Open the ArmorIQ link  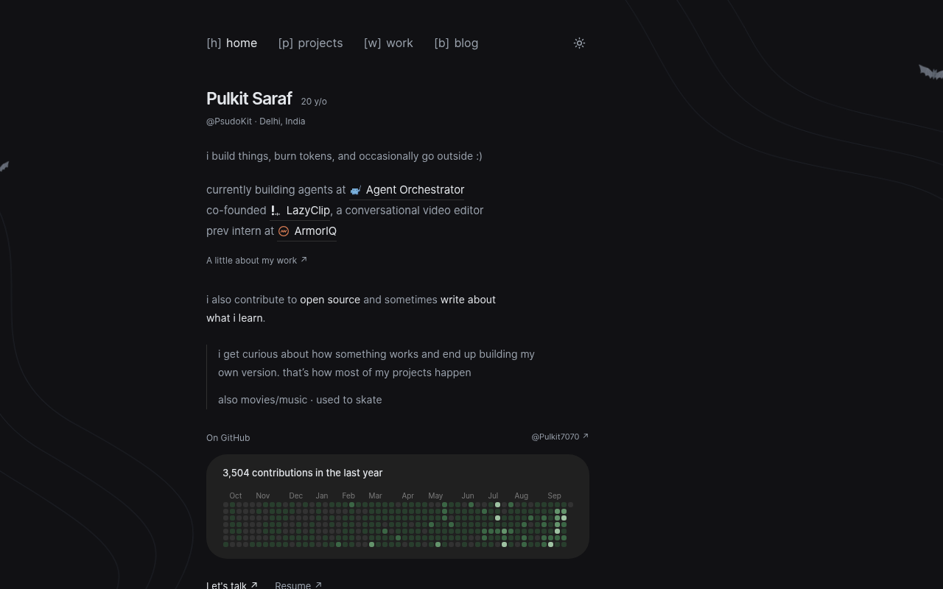pyautogui.click(x=307, y=231)
